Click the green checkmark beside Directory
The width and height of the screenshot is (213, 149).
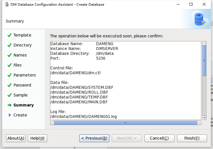10,45
